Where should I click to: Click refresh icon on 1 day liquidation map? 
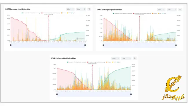135,58
